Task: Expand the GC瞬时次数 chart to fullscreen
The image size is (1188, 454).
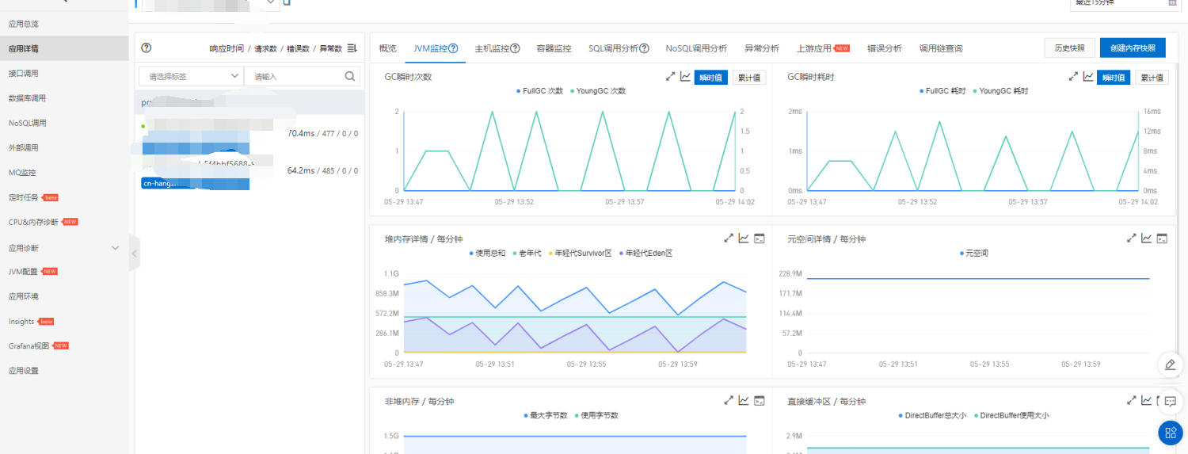Action: pos(670,77)
